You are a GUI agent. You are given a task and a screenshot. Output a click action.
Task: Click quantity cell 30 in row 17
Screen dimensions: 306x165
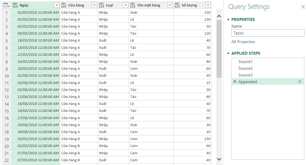point(192,125)
